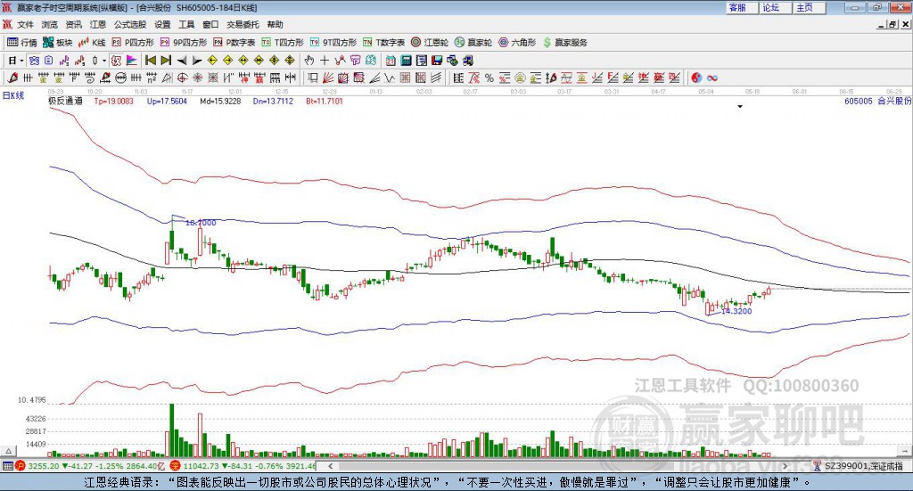Select the hand pan tool
The image size is (913, 491).
[x=309, y=61]
